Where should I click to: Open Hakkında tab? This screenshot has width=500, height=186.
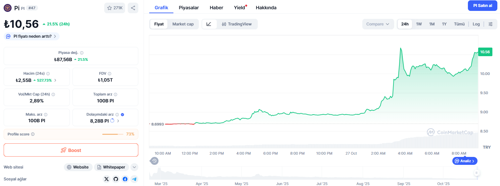pos(266,8)
